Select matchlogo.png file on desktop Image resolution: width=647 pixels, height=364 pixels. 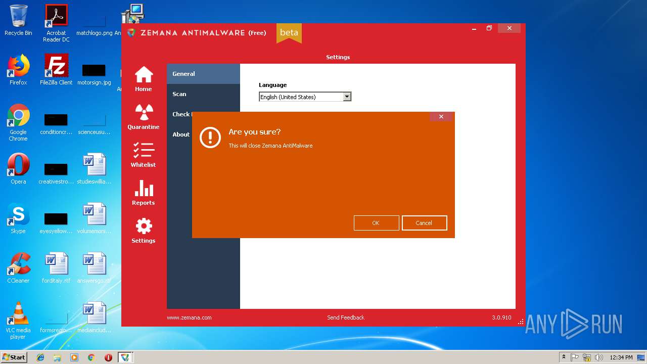click(x=94, y=25)
